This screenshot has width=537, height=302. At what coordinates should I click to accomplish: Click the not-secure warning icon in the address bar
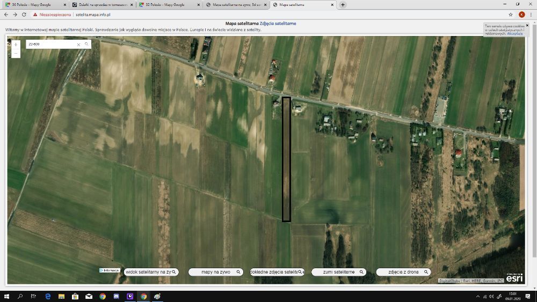tap(35, 14)
